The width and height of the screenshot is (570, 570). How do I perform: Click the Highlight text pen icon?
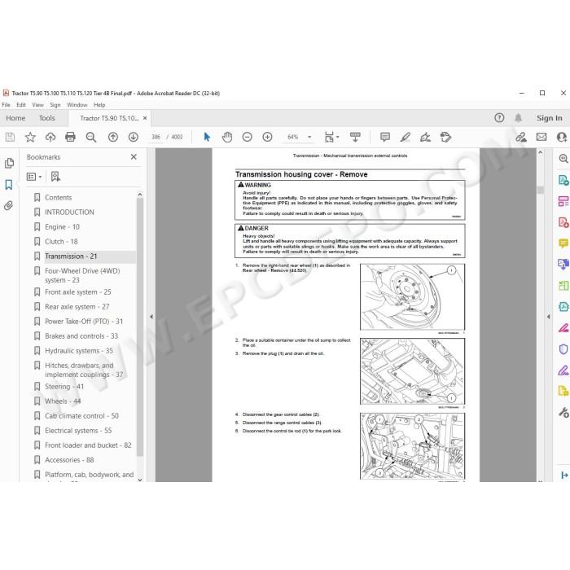click(406, 137)
